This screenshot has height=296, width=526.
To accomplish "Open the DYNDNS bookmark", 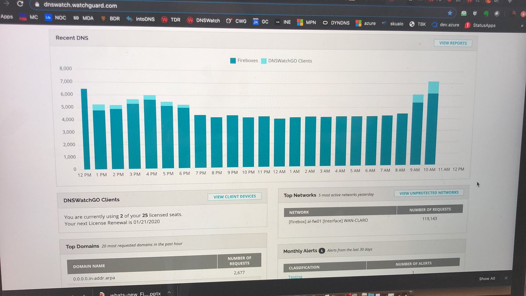I will click(336, 22).
